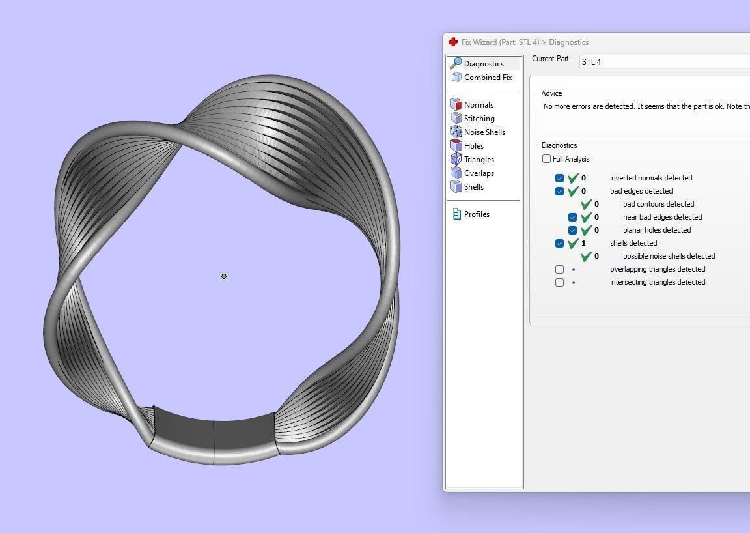Click the 'possible noise shells detected' text
This screenshot has width=750, height=533.
[669, 256]
